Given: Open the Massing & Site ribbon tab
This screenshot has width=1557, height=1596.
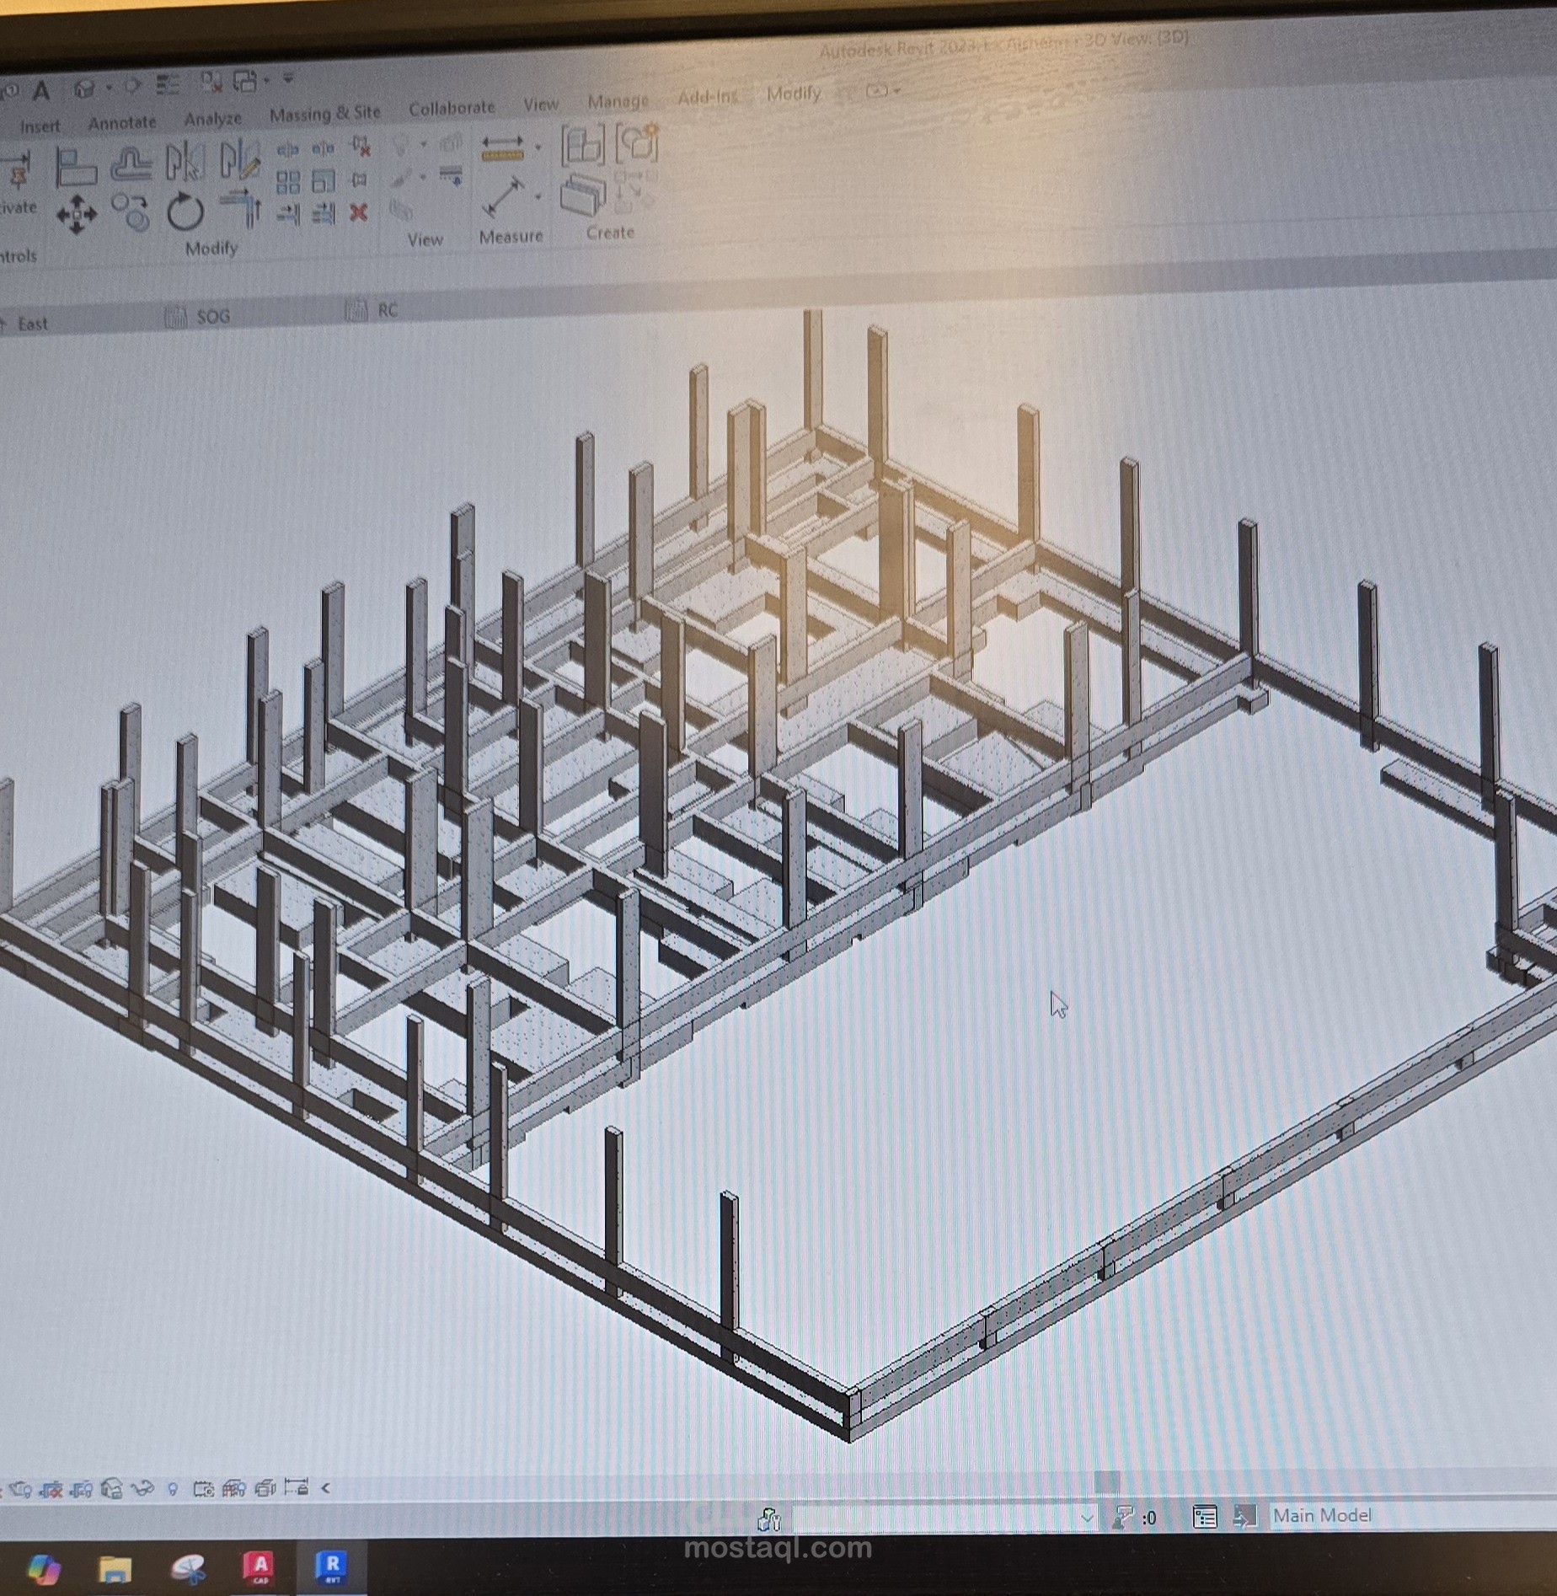Looking at the screenshot, I should [x=325, y=114].
